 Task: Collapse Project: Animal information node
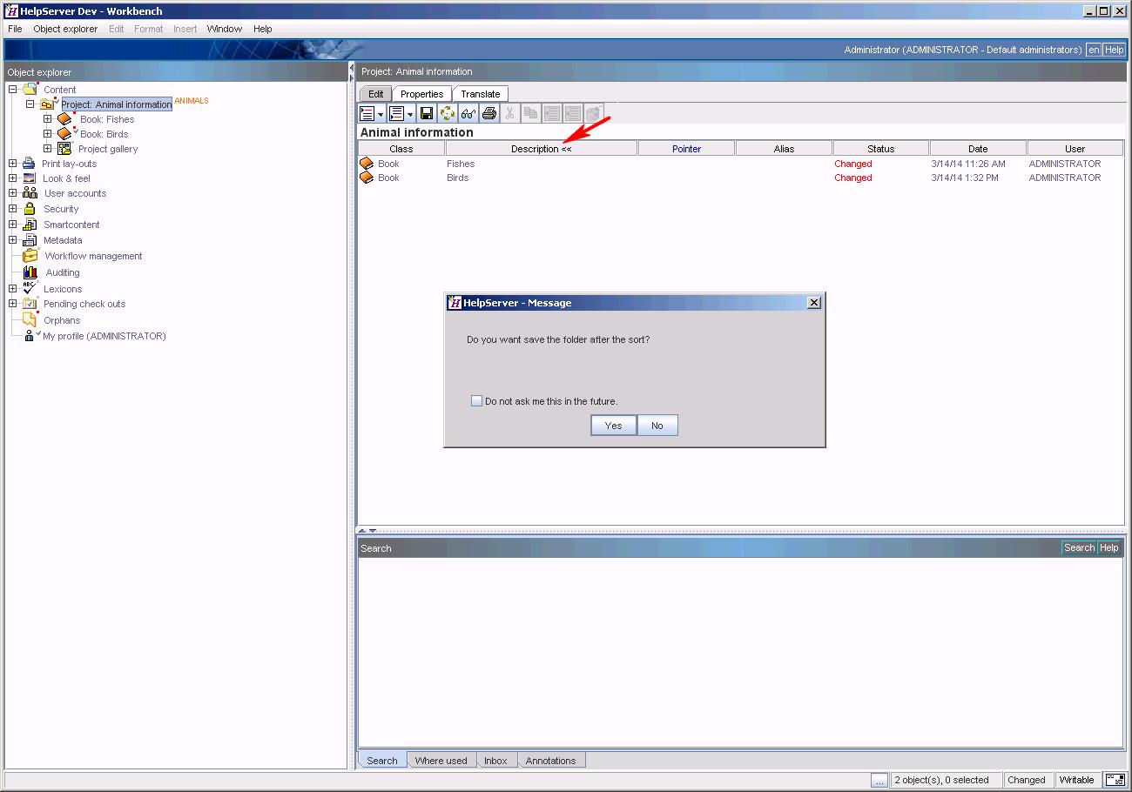click(x=30, y=104)
